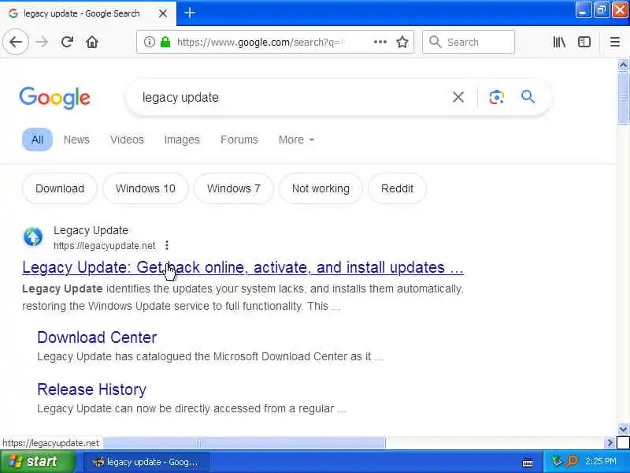Click the Firefox Search box

point(469,42)
